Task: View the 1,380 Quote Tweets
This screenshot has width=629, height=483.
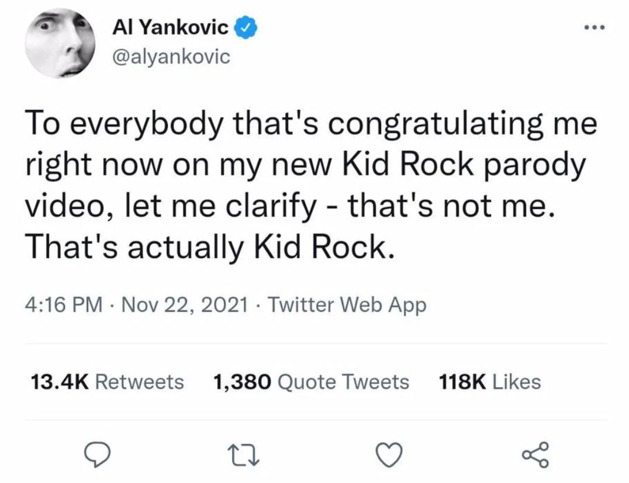Action: pos(310,381)
